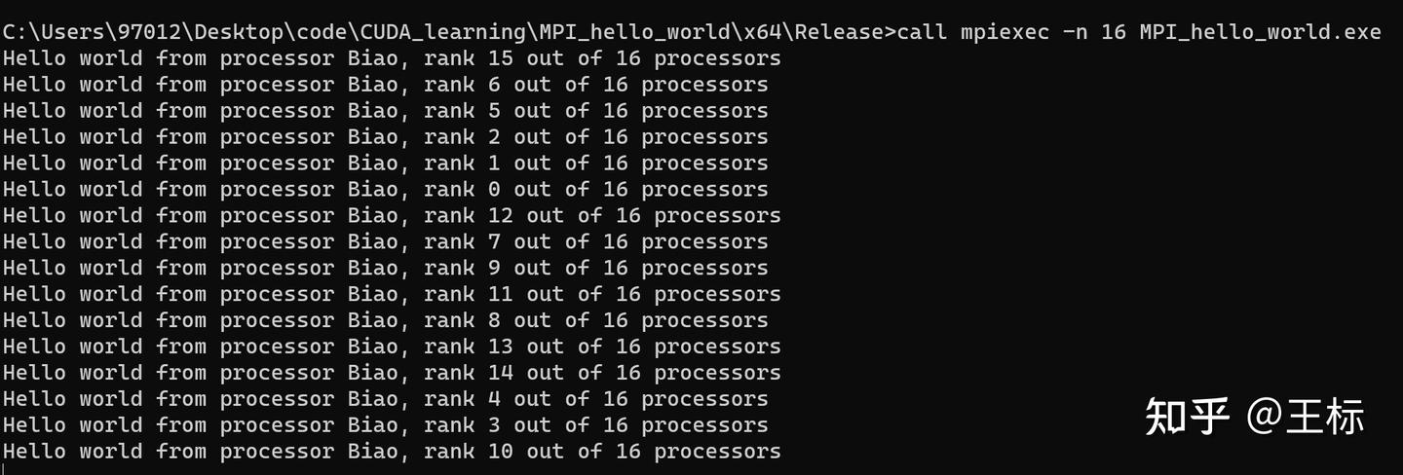The width and height of the screenshot is (1403, 475).
Task: Click the command prompt path ending in x64\Release
Action: coord(448,32)
